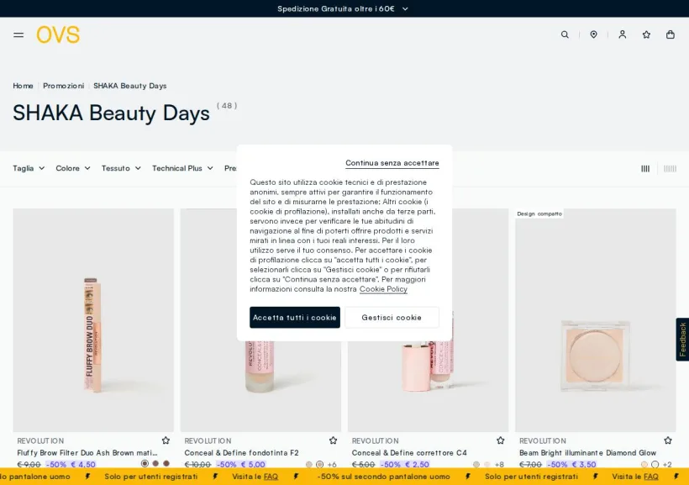This screenshot has width=689, height=485.
Task: Select second color swatch of Fluffy Brow Duo
Action: tap(155, 463)
